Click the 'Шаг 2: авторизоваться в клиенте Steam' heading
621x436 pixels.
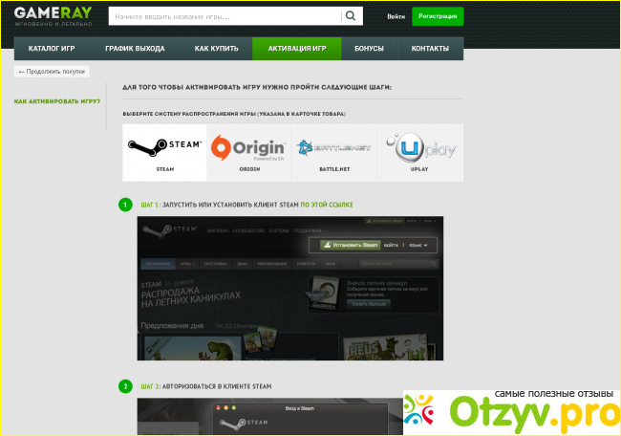(x=206, y=386)
